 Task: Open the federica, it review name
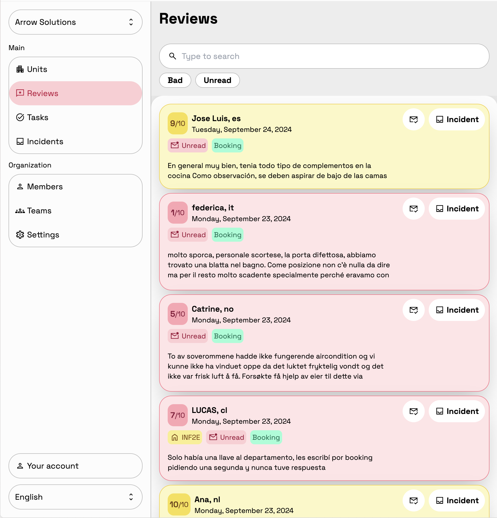[213, 208]
